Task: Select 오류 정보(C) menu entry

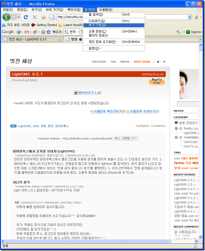Action: point(114,31)
